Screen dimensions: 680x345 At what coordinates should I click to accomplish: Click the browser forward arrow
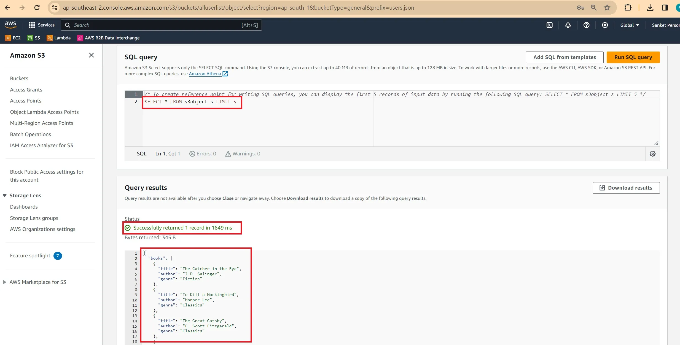pos(22,8)
